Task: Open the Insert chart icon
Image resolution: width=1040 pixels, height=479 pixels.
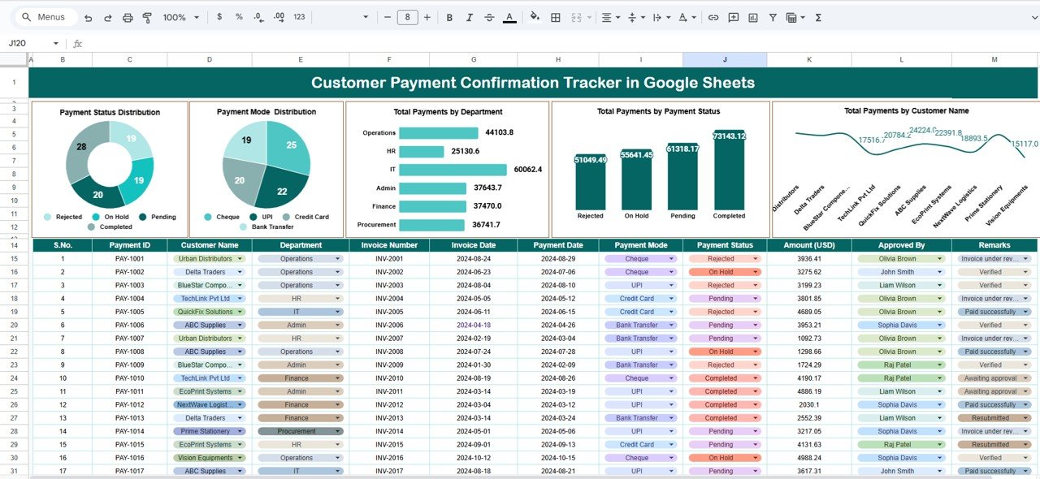Action: point(753,16)
